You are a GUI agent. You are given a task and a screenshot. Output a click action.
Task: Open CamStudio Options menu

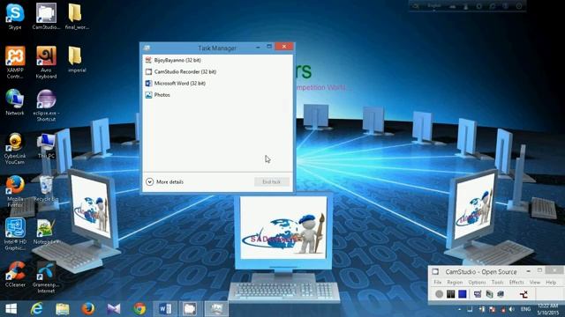click(477, 283)
